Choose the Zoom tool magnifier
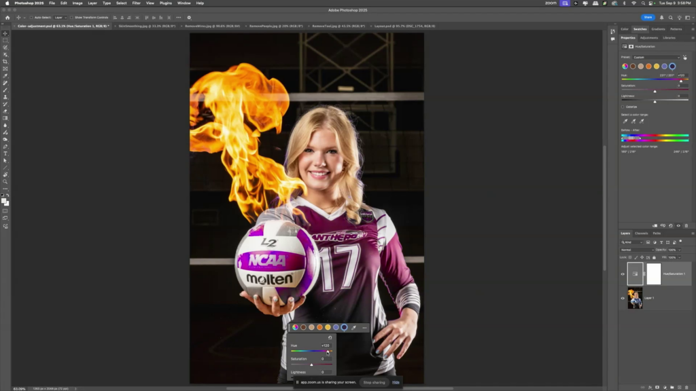The height and width of the screenshot is (391, 696). [5, 182]
